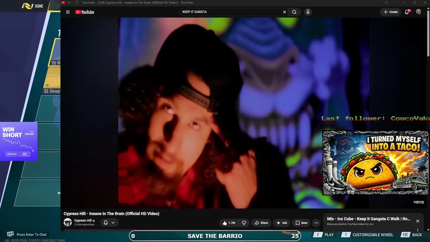Image resolution: width=430 pixels, height=242 pixels.
Task: Open the Cypress Hill channel name link
Action: 83,220
